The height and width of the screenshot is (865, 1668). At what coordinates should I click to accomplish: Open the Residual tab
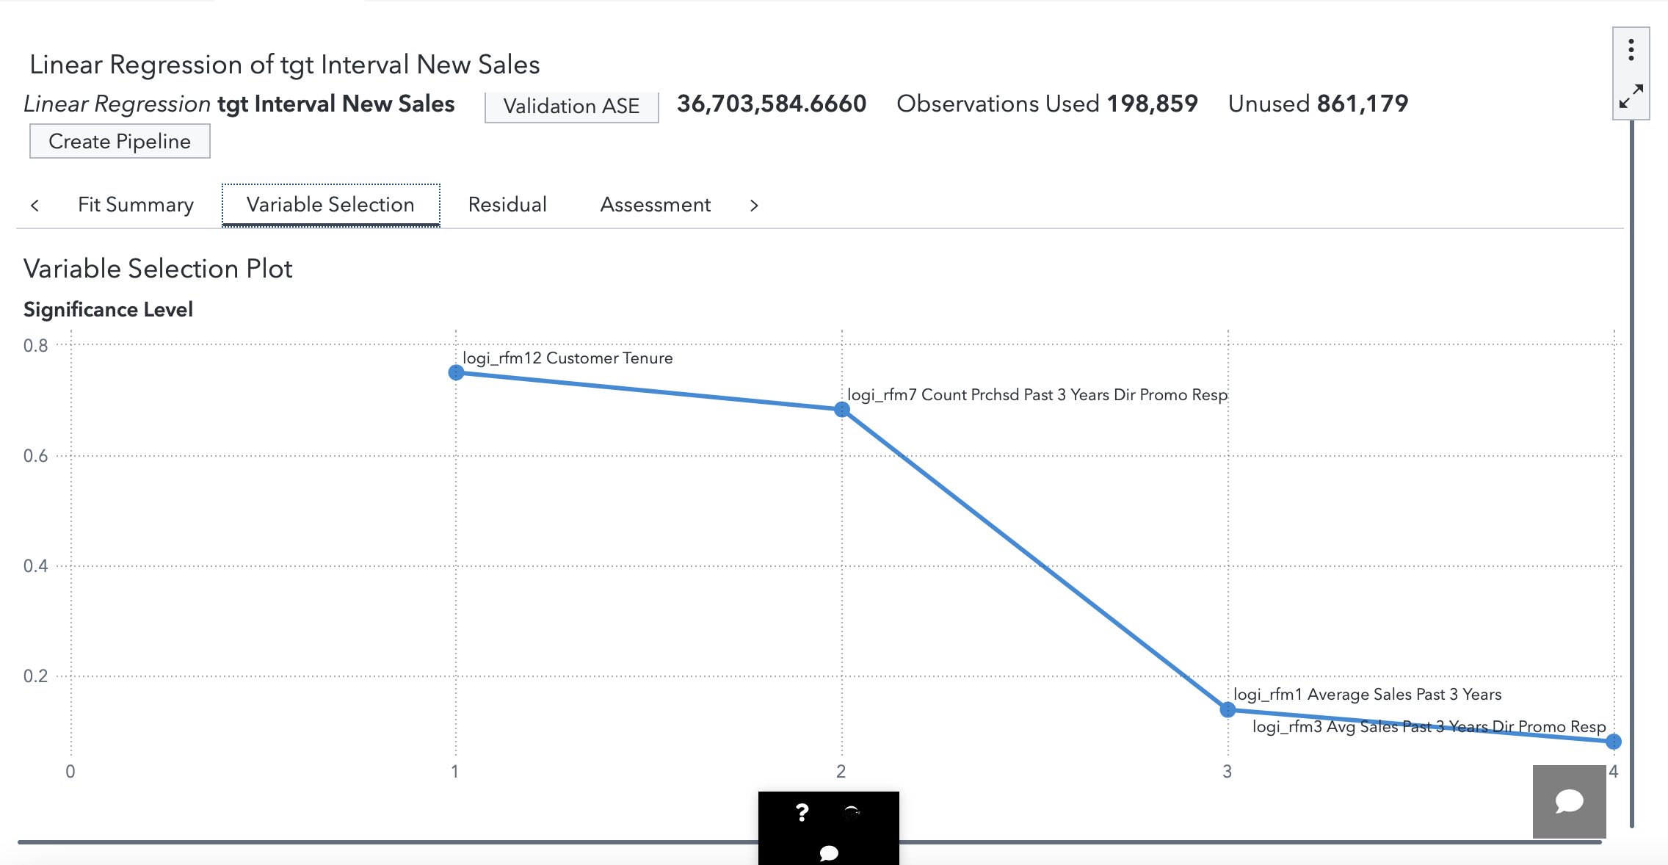point(507,205)
